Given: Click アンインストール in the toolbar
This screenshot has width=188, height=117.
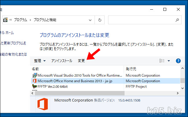Looking at the screenshot, I should (x=62, y=61).
